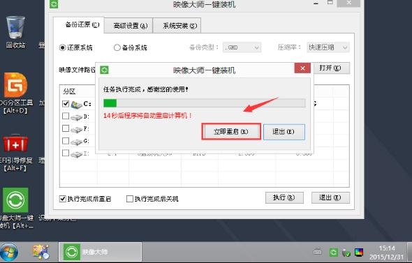Click the main window 退出(E) button at bottom
Screen dimensions: 412x263
coord(330,197)
